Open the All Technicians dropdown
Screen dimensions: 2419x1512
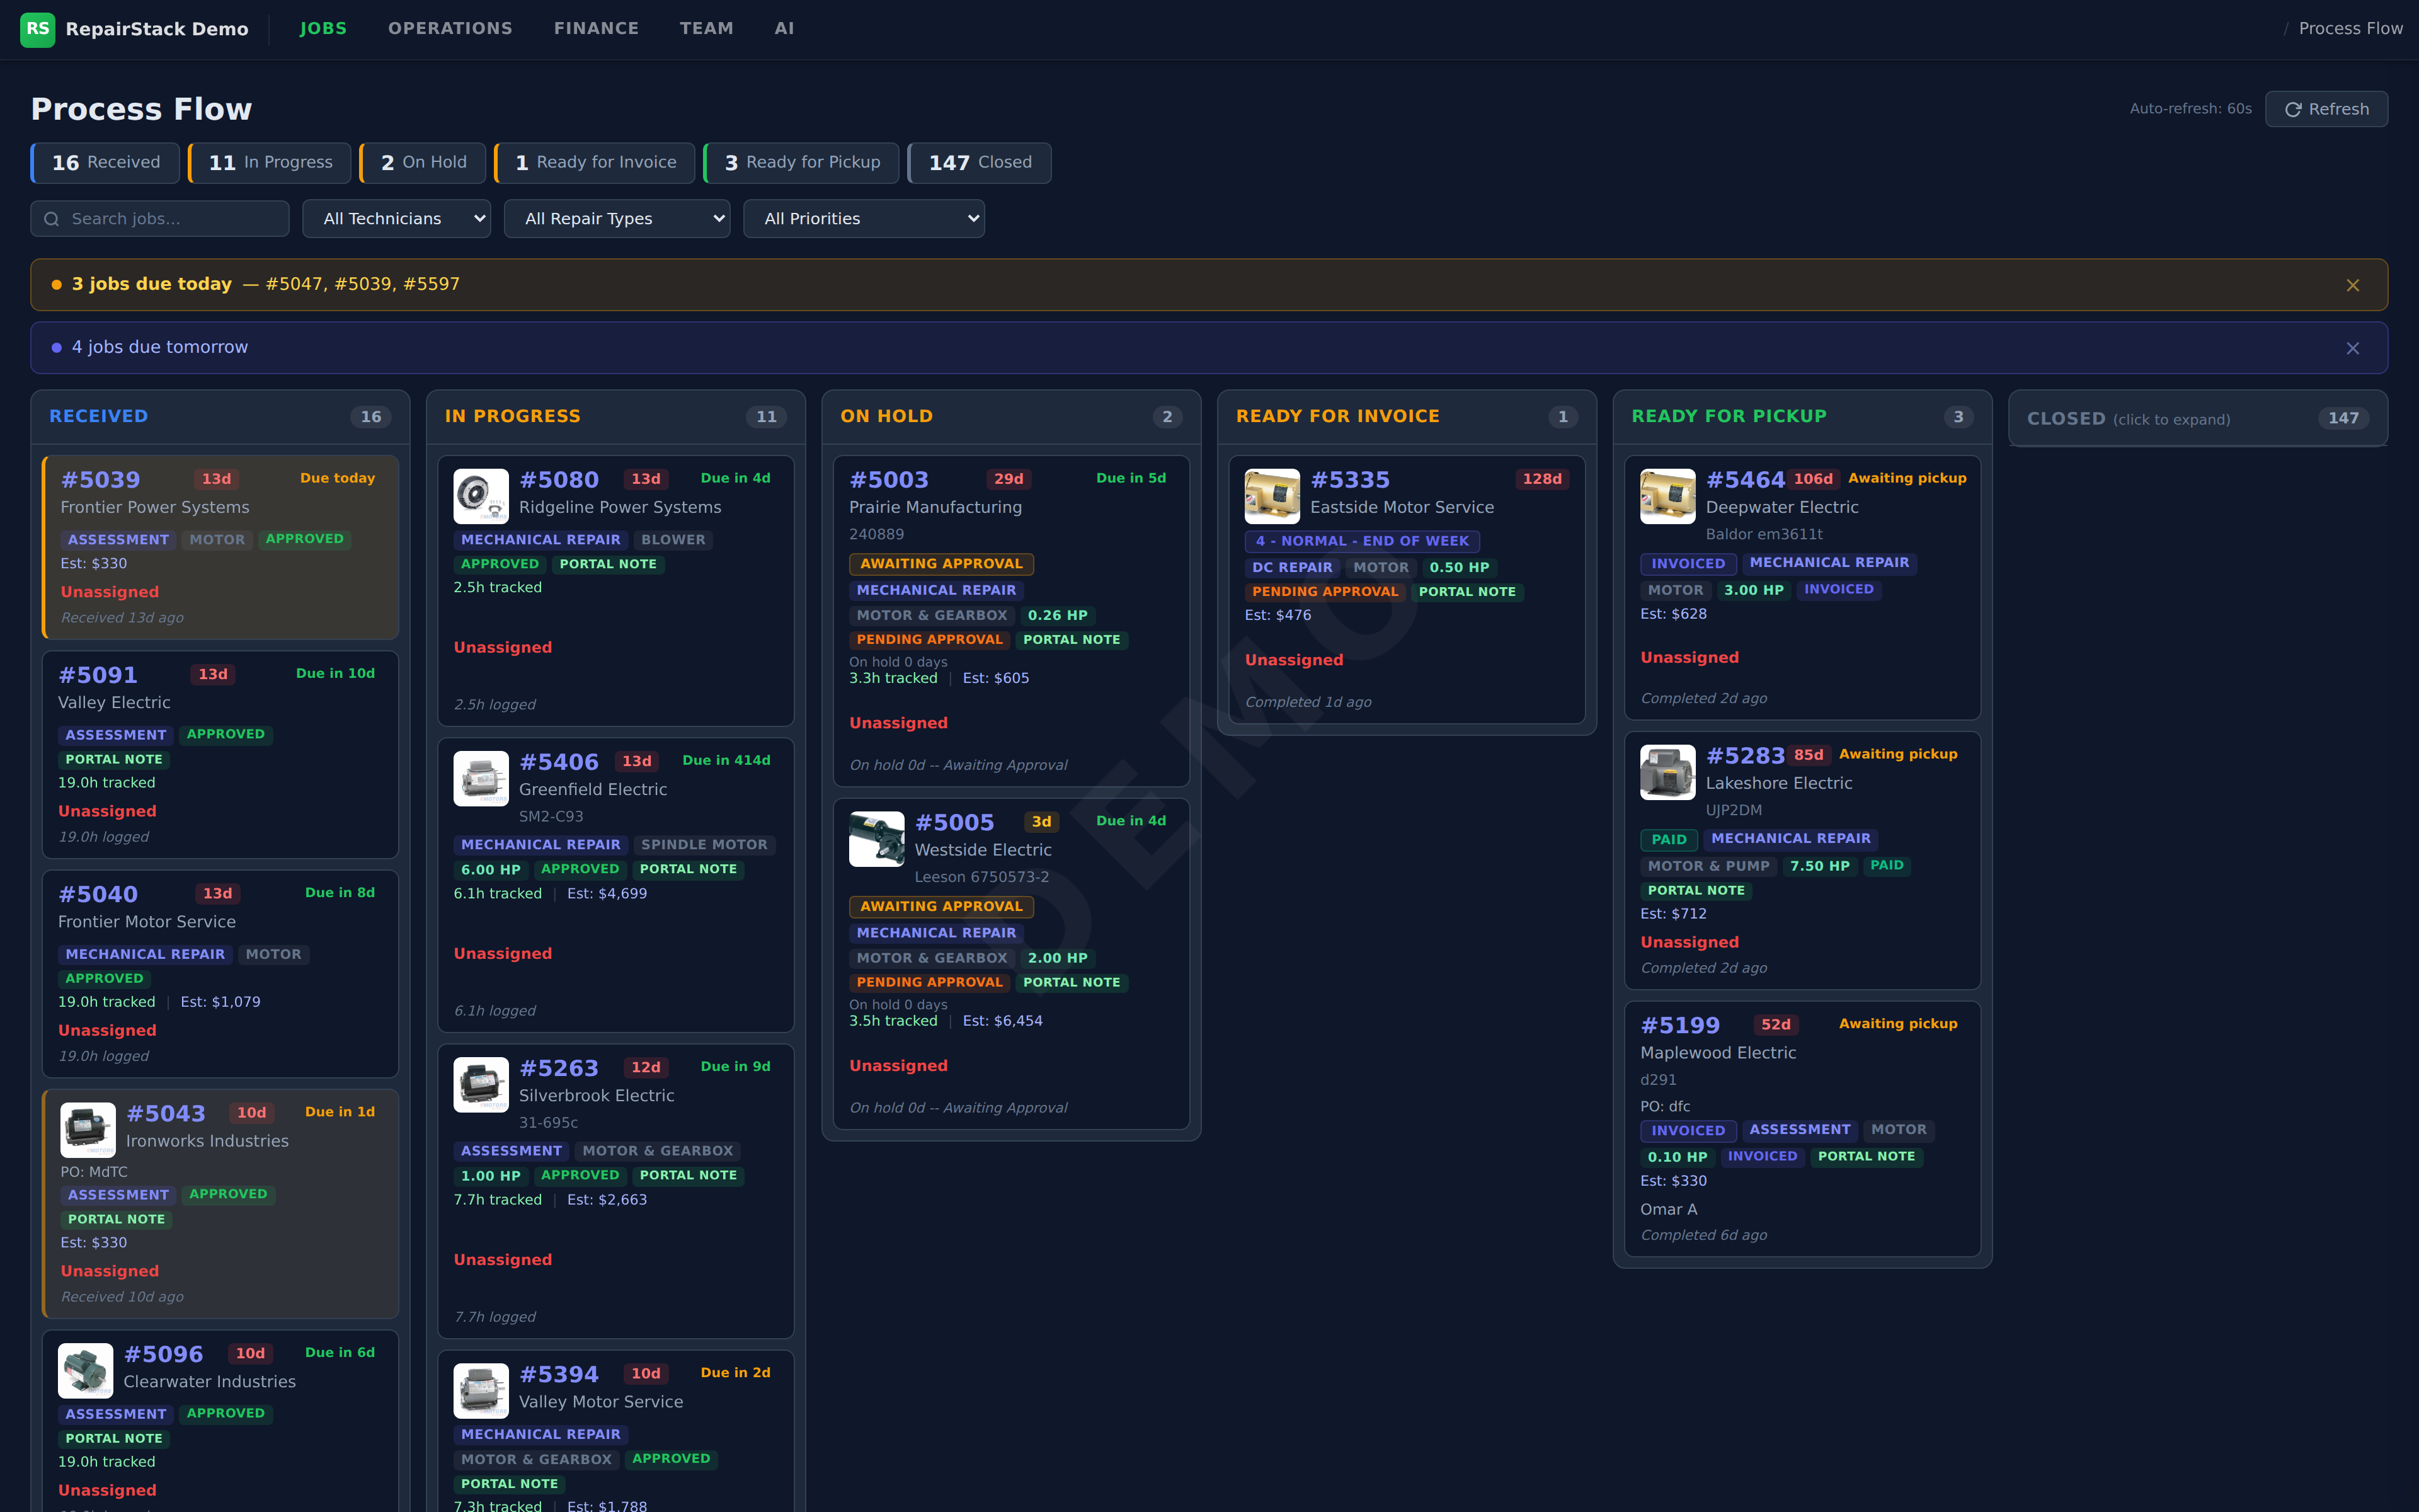click(x=397, y=219)
